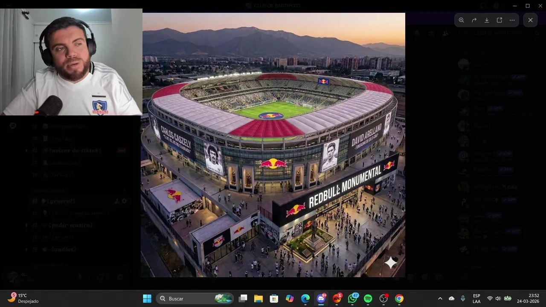Open the more options menu of image viewer

[x=512, y=20]
